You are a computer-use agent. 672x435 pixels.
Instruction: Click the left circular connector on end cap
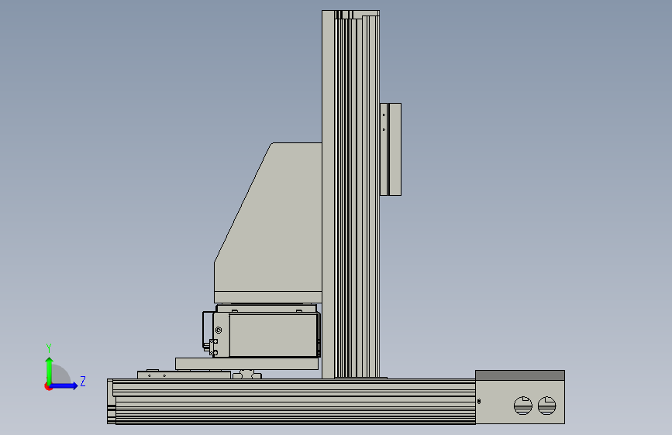pos(523,406)
